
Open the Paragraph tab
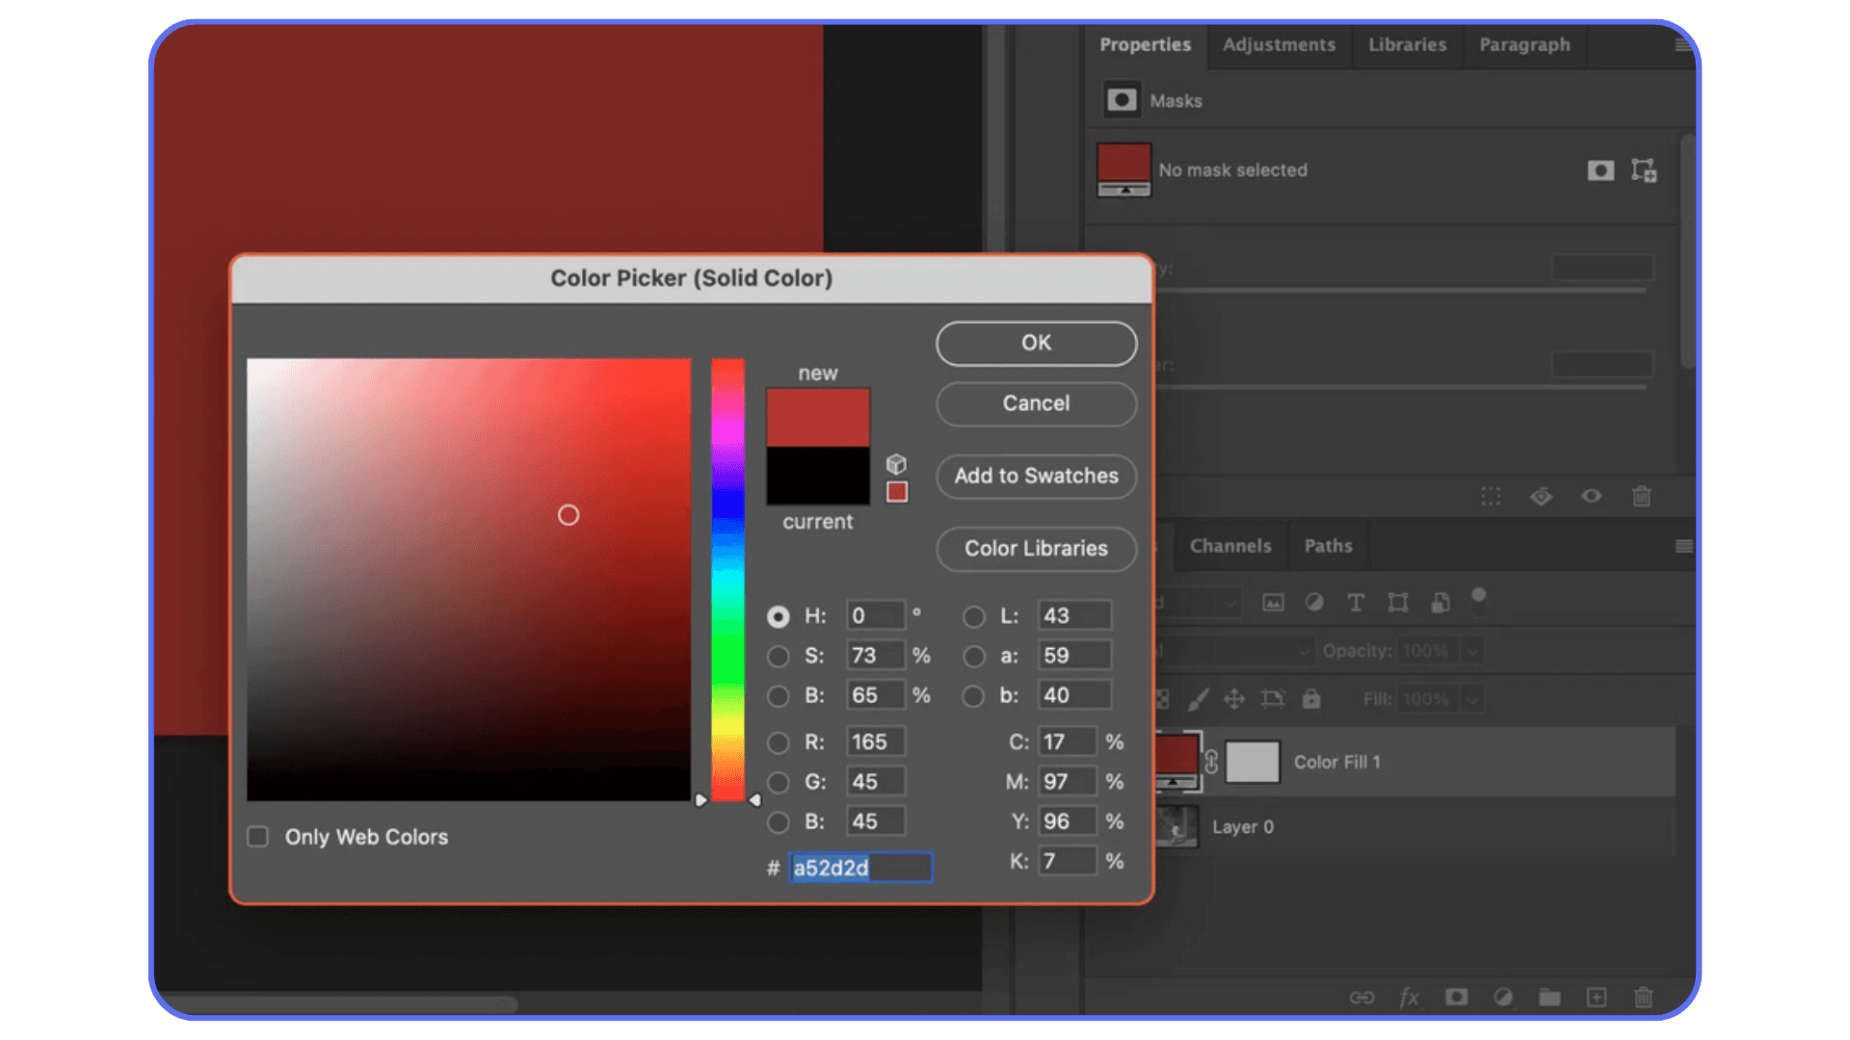coord(1524,44)
